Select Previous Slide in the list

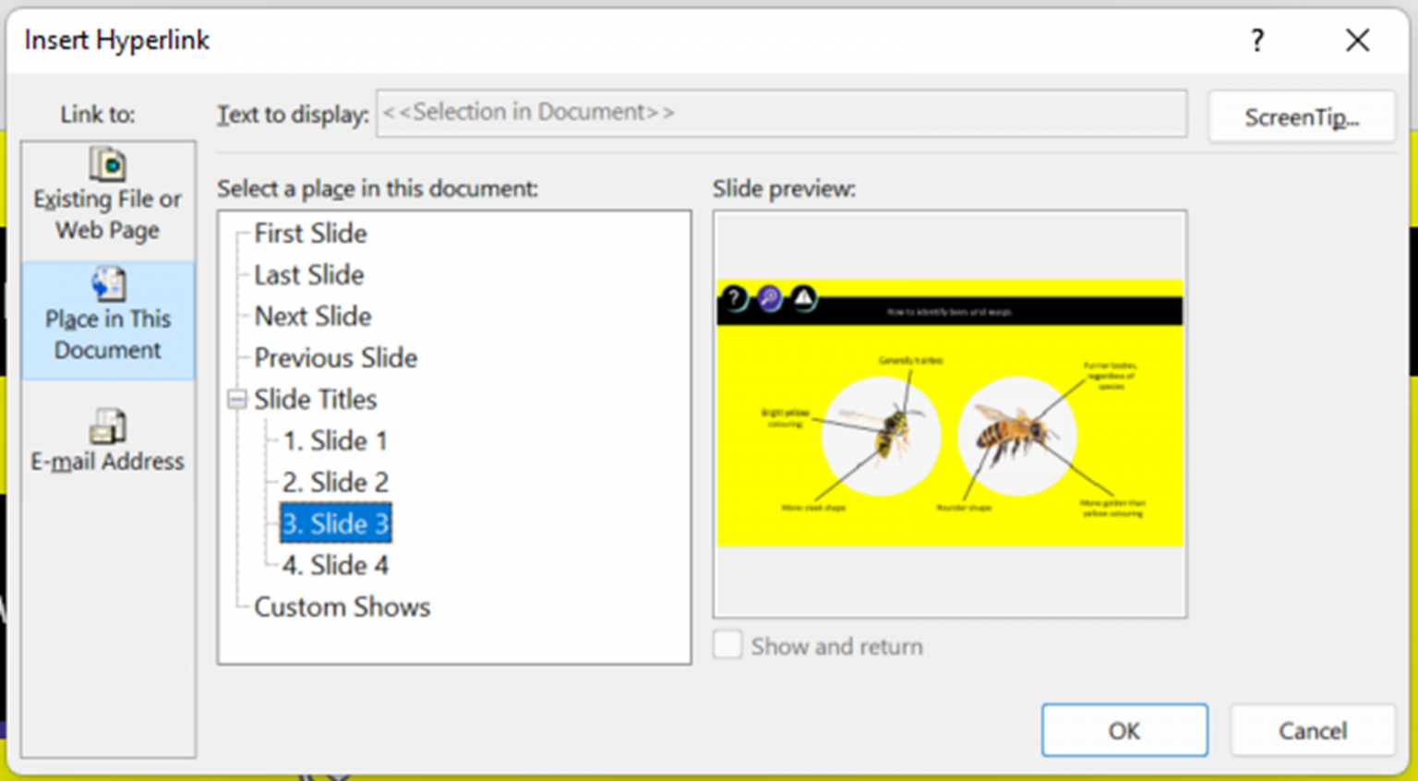(x=335, y=357)
